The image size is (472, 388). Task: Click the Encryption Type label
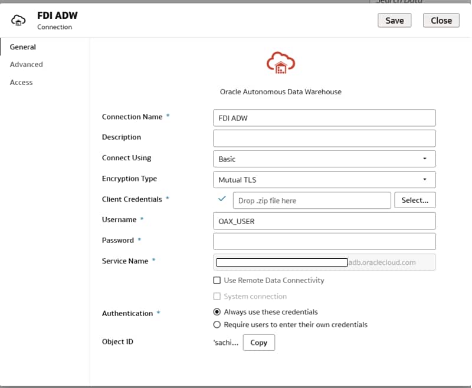[x=129, y=179]
